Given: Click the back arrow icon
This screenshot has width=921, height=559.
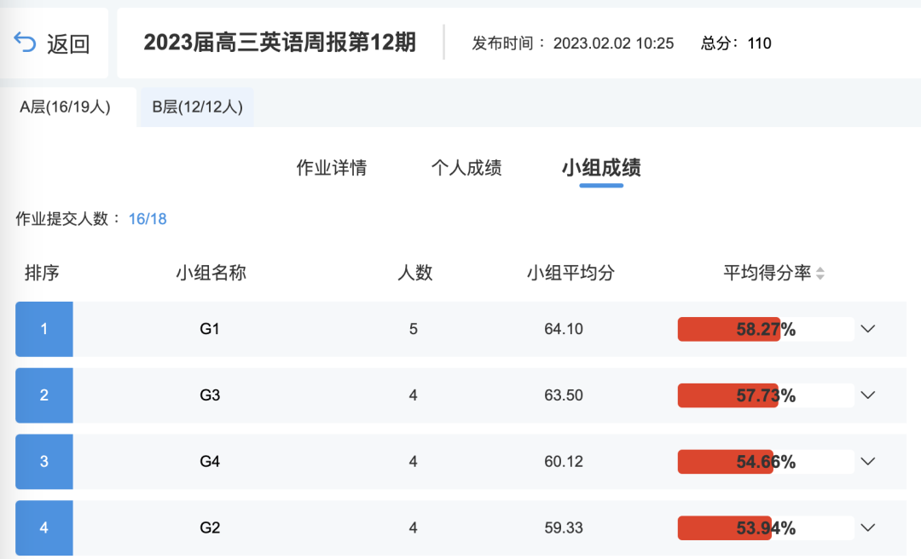Looking at the screenshot, I should click(x=26, y=43).
